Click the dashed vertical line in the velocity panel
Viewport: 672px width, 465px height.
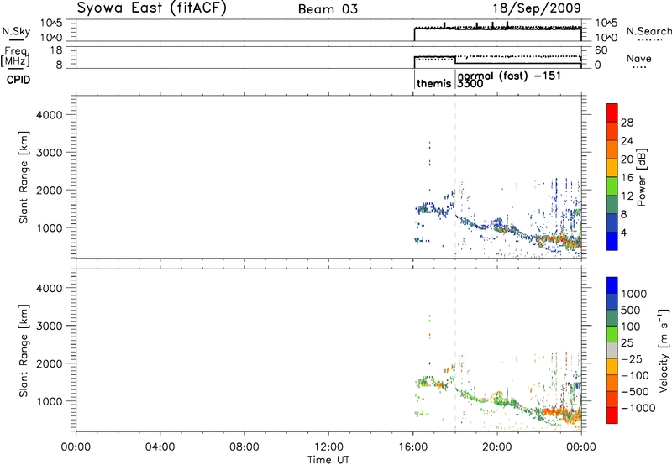(455, 350)
